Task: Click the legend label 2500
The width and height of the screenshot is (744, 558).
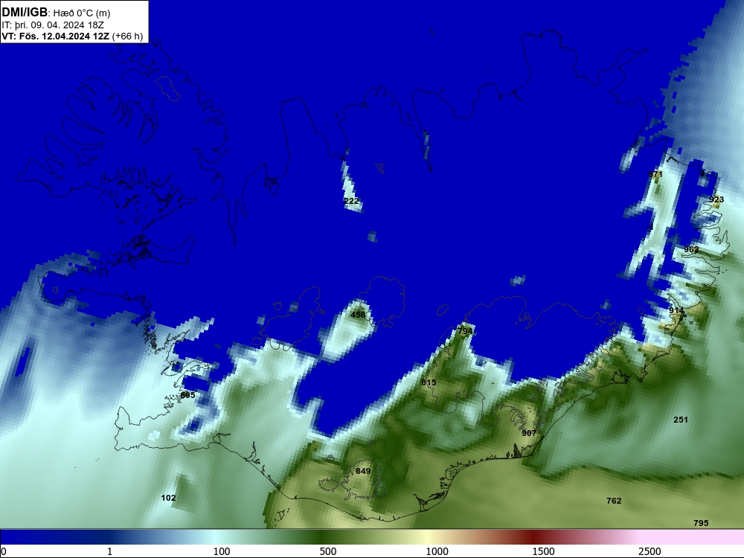Action: (650, 551)
